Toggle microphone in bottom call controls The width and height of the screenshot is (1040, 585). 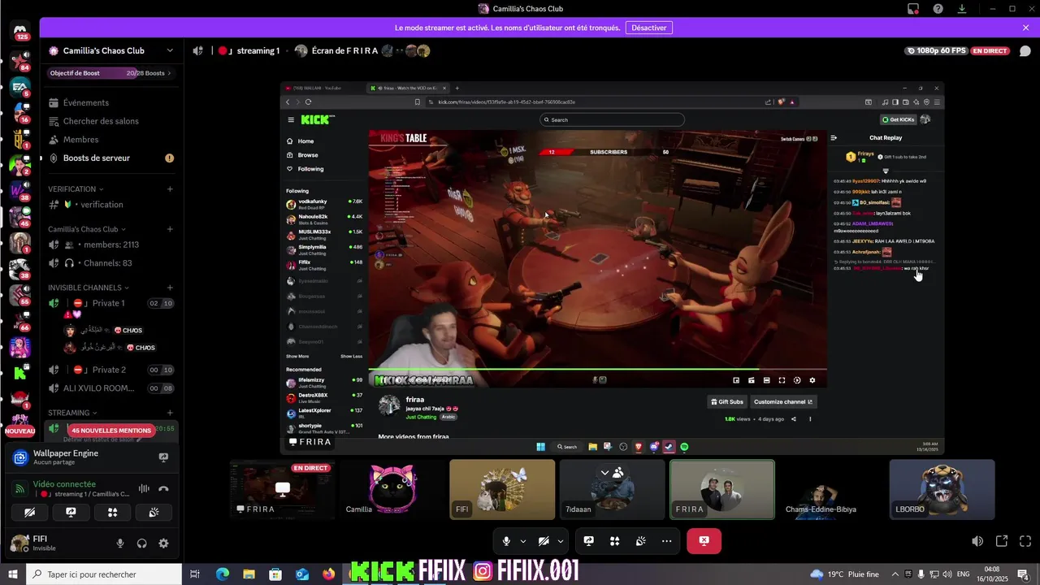[506, 541]
